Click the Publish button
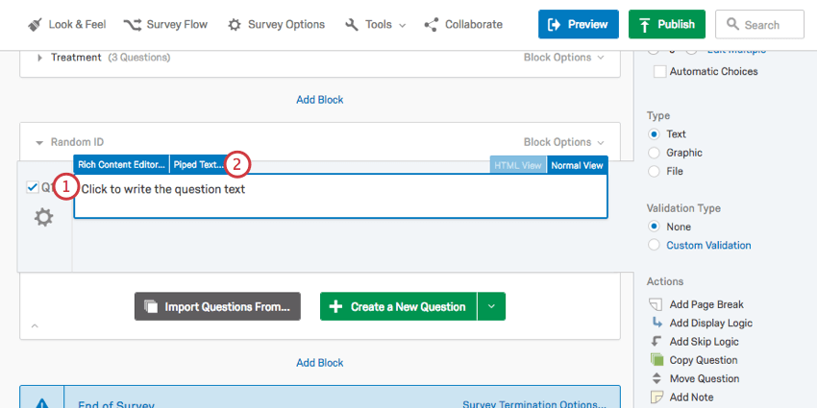 [x=667, y=24]
